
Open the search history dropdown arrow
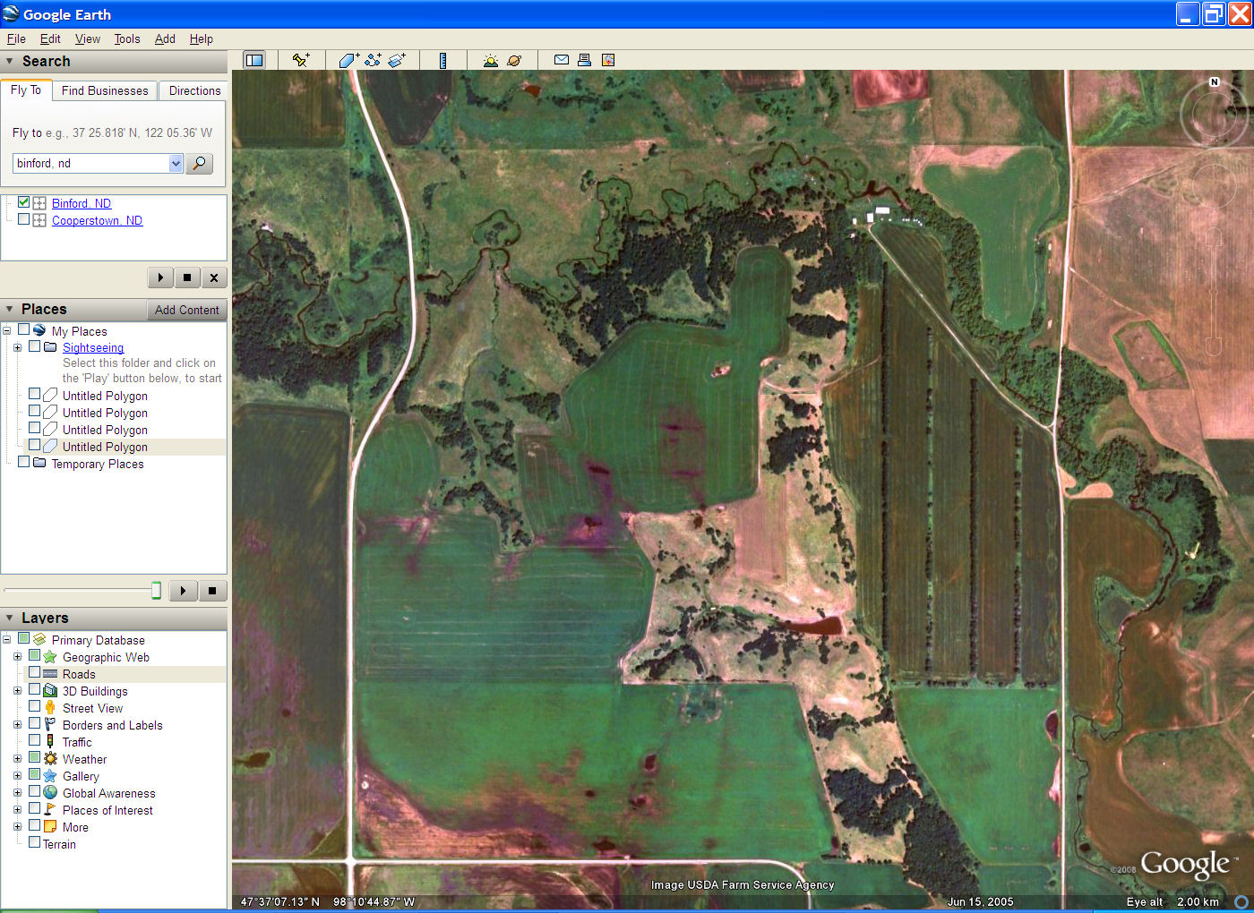tap(176, 163)
